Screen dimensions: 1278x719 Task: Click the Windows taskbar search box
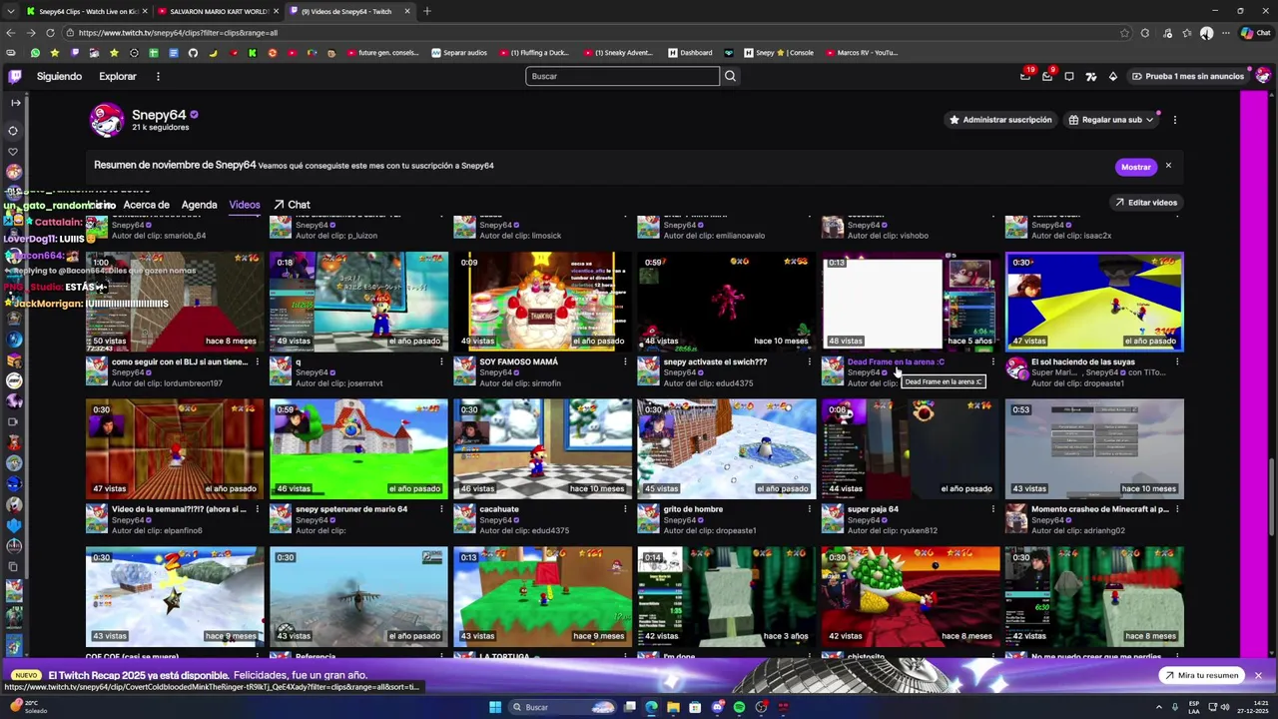[561, 707]
